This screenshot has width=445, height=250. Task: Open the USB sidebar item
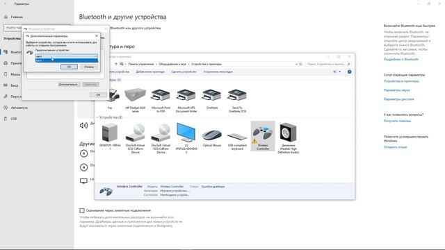pos(10,119)
